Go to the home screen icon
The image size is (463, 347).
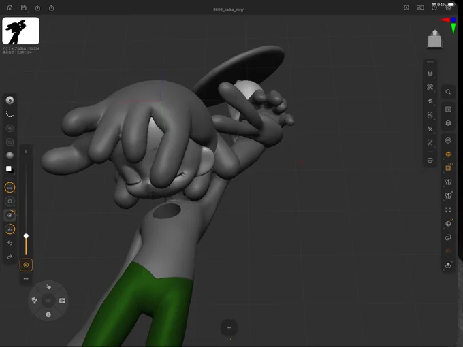pyautogui.click(x=10, y=8)
